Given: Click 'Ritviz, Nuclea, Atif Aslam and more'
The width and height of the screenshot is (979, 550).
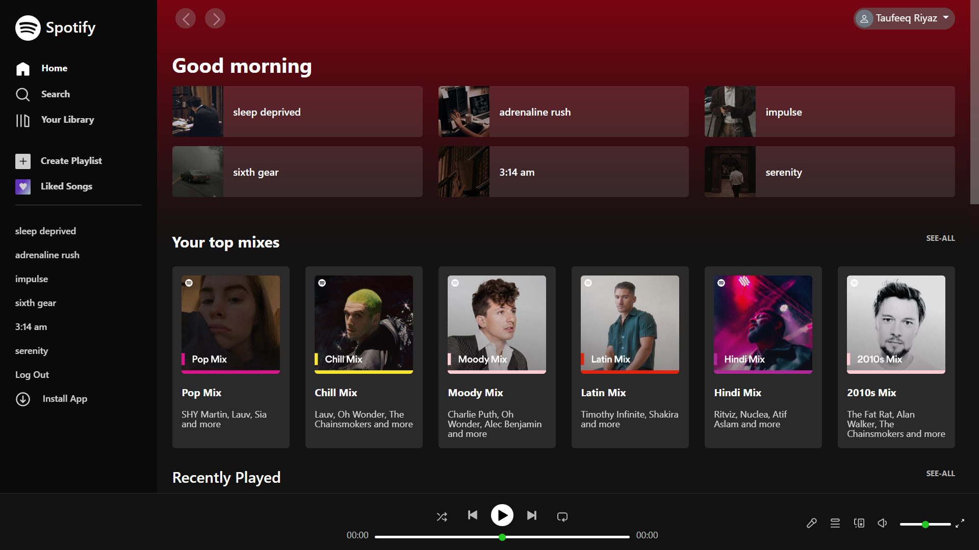Looking at the screenshot, I should pyautogui.click(x=751, y=419).
